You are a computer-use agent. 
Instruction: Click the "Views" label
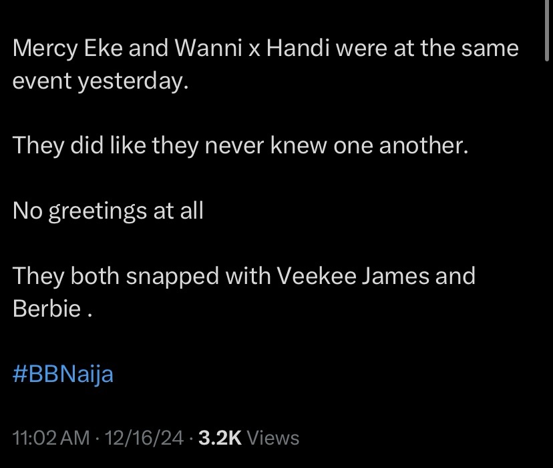[273, 438]
